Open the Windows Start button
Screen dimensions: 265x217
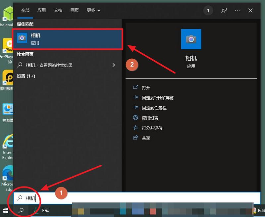click(x=6, y=211)
